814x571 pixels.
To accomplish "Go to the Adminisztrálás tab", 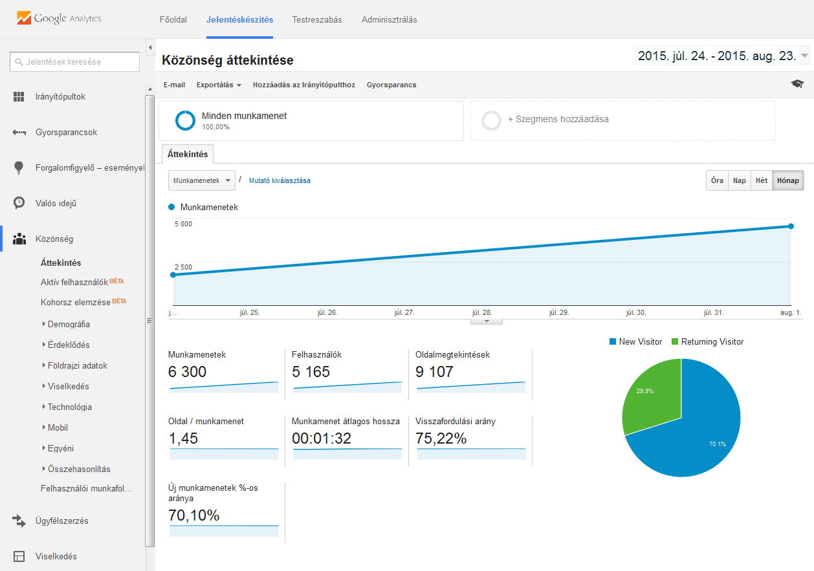I will 389,19.
